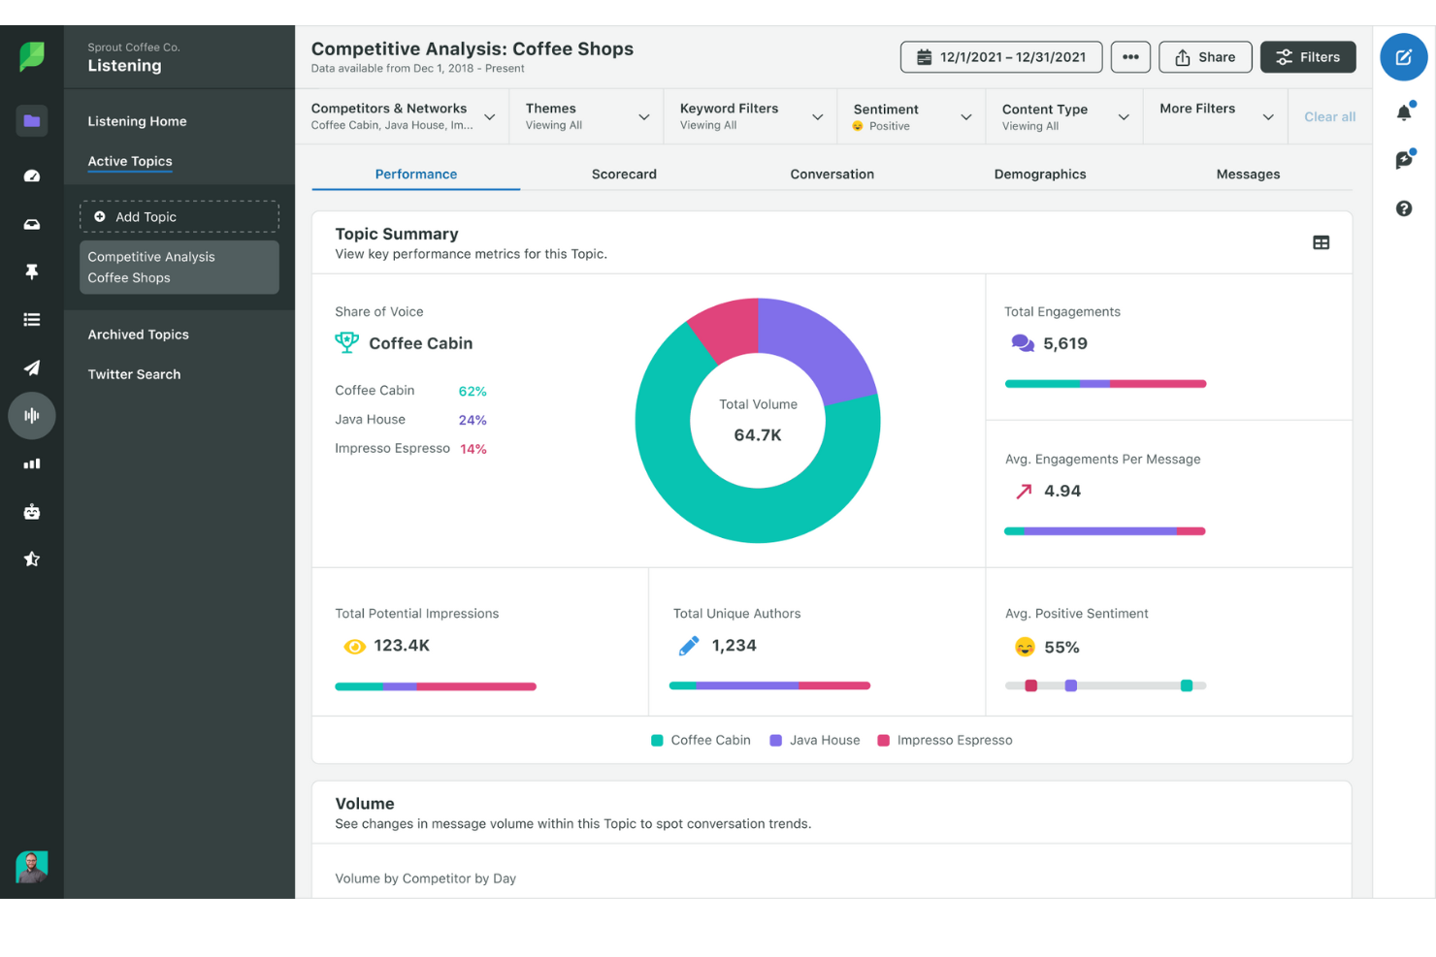Click Clear all filters link

point(1329,116)
